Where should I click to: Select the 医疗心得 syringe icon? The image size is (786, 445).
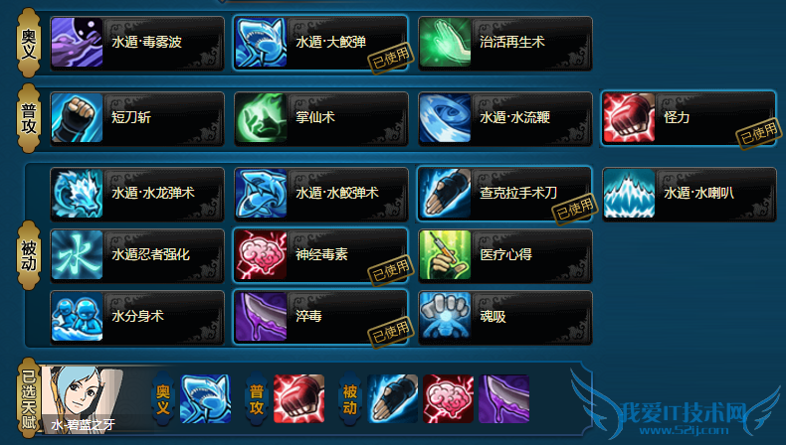pos(445,255)
